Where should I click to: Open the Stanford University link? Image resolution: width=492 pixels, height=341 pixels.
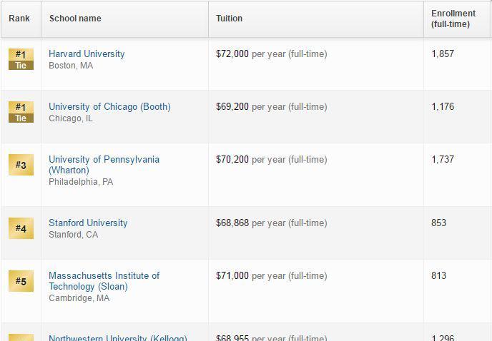[88, 223]
